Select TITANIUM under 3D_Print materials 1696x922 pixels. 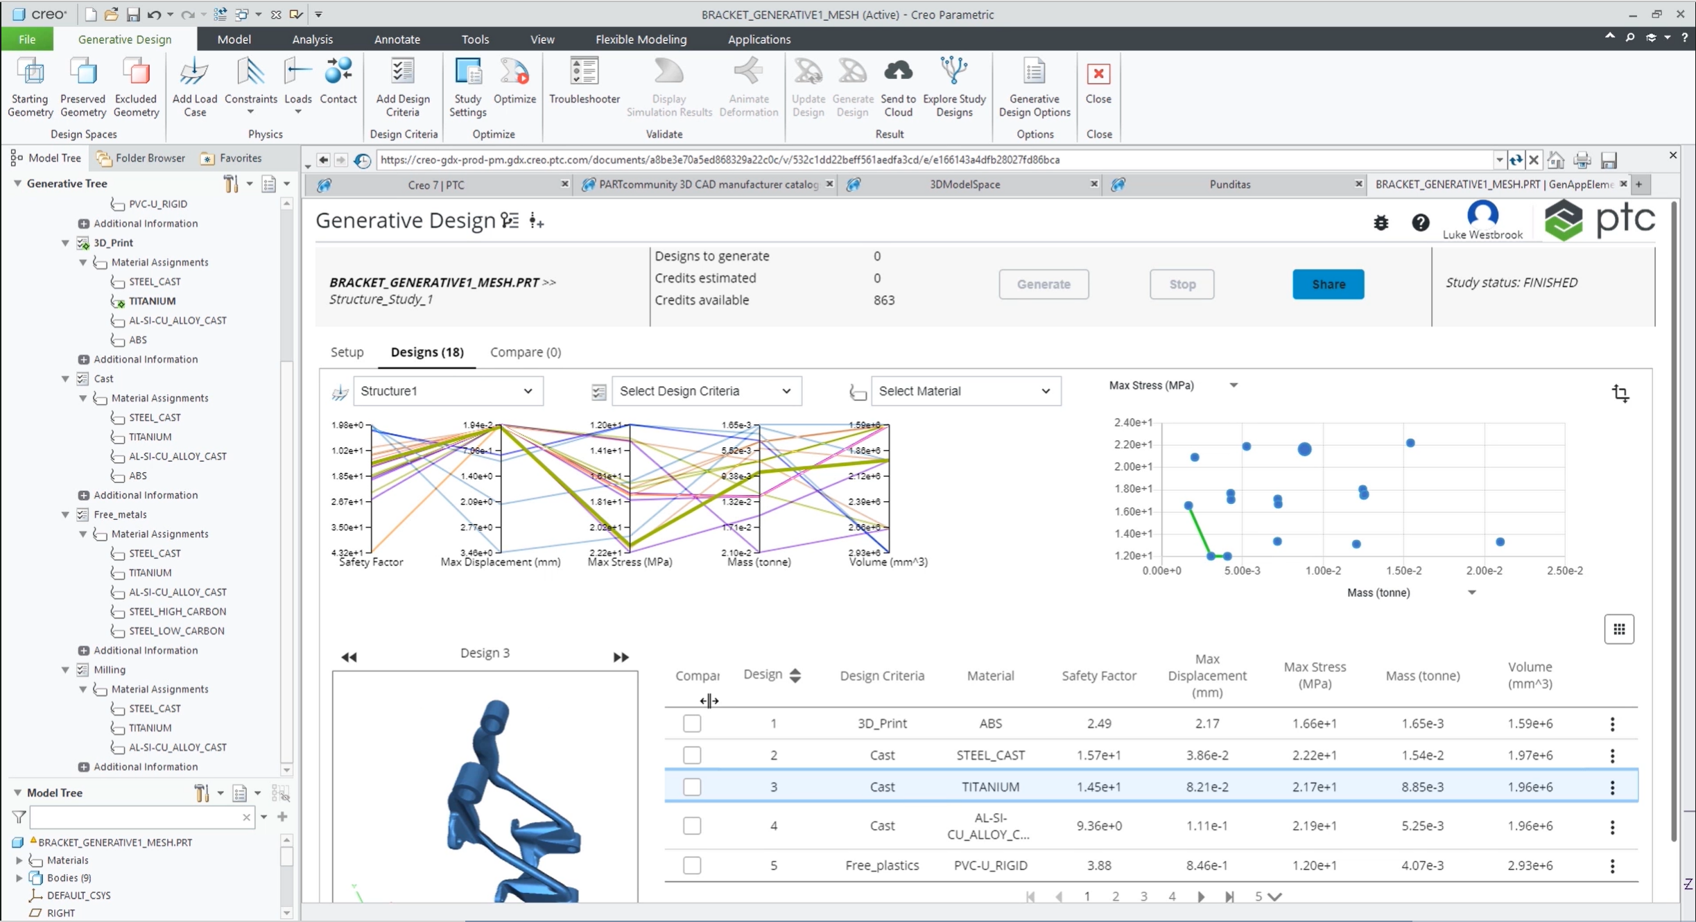(x=152, y=301)
